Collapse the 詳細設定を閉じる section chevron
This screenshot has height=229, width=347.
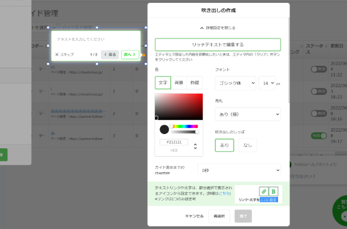[x=202, y=28]
